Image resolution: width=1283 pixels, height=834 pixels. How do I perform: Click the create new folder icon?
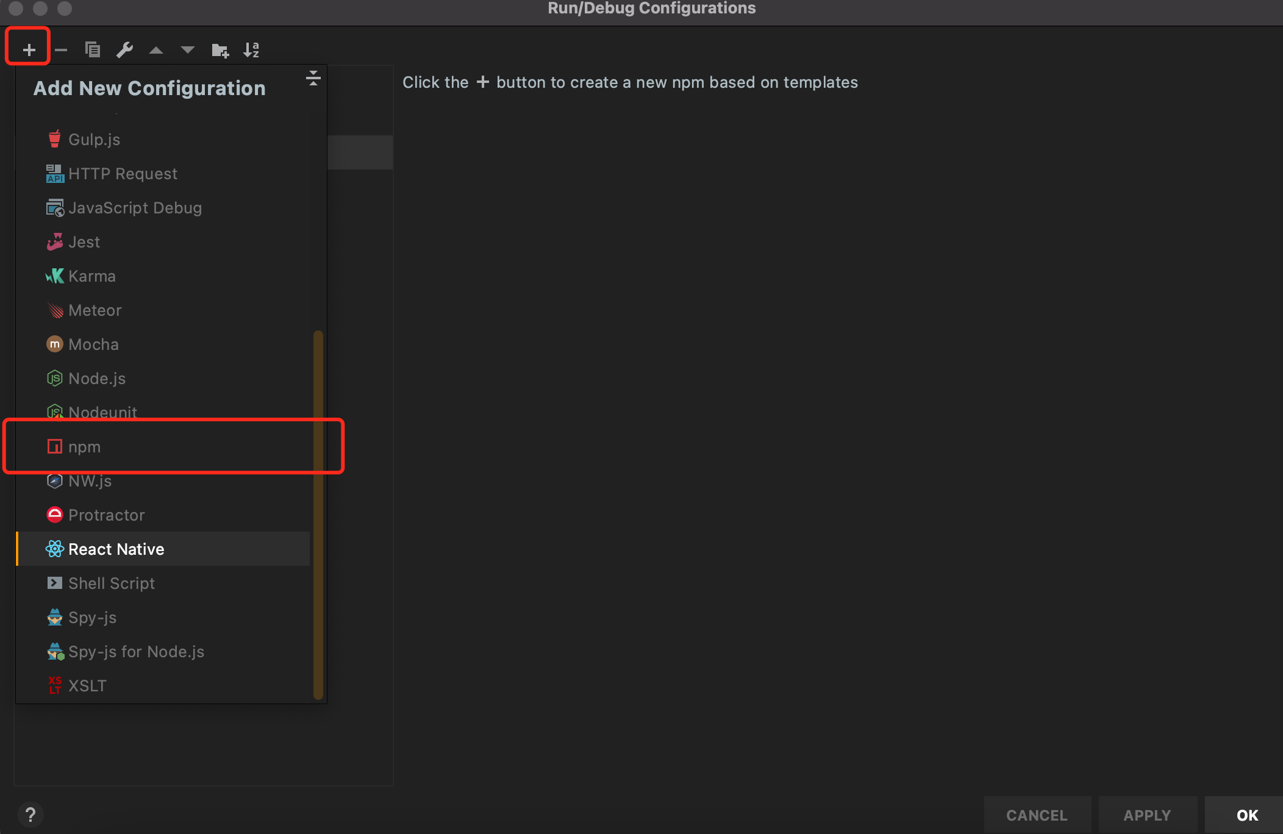pyautogui.click(x=220, y=49)
